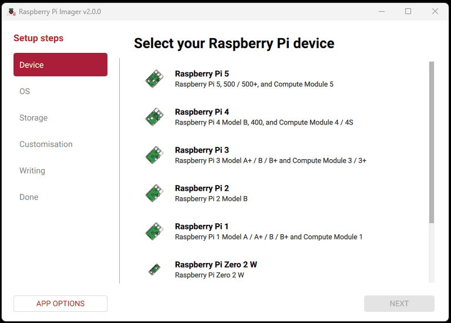Viewport: 451px width, 323px height.
Task: Select the Device setup step
Action: 60,65
